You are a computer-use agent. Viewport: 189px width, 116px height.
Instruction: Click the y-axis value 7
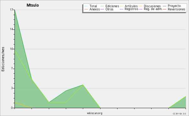pyautogui.click(x=12, y=68)
